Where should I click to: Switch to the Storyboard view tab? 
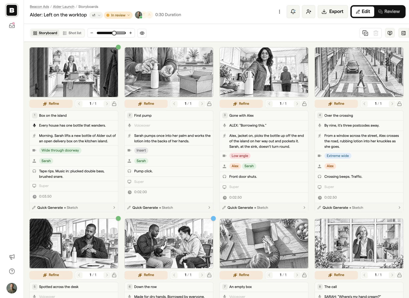[x=45, y=33]
